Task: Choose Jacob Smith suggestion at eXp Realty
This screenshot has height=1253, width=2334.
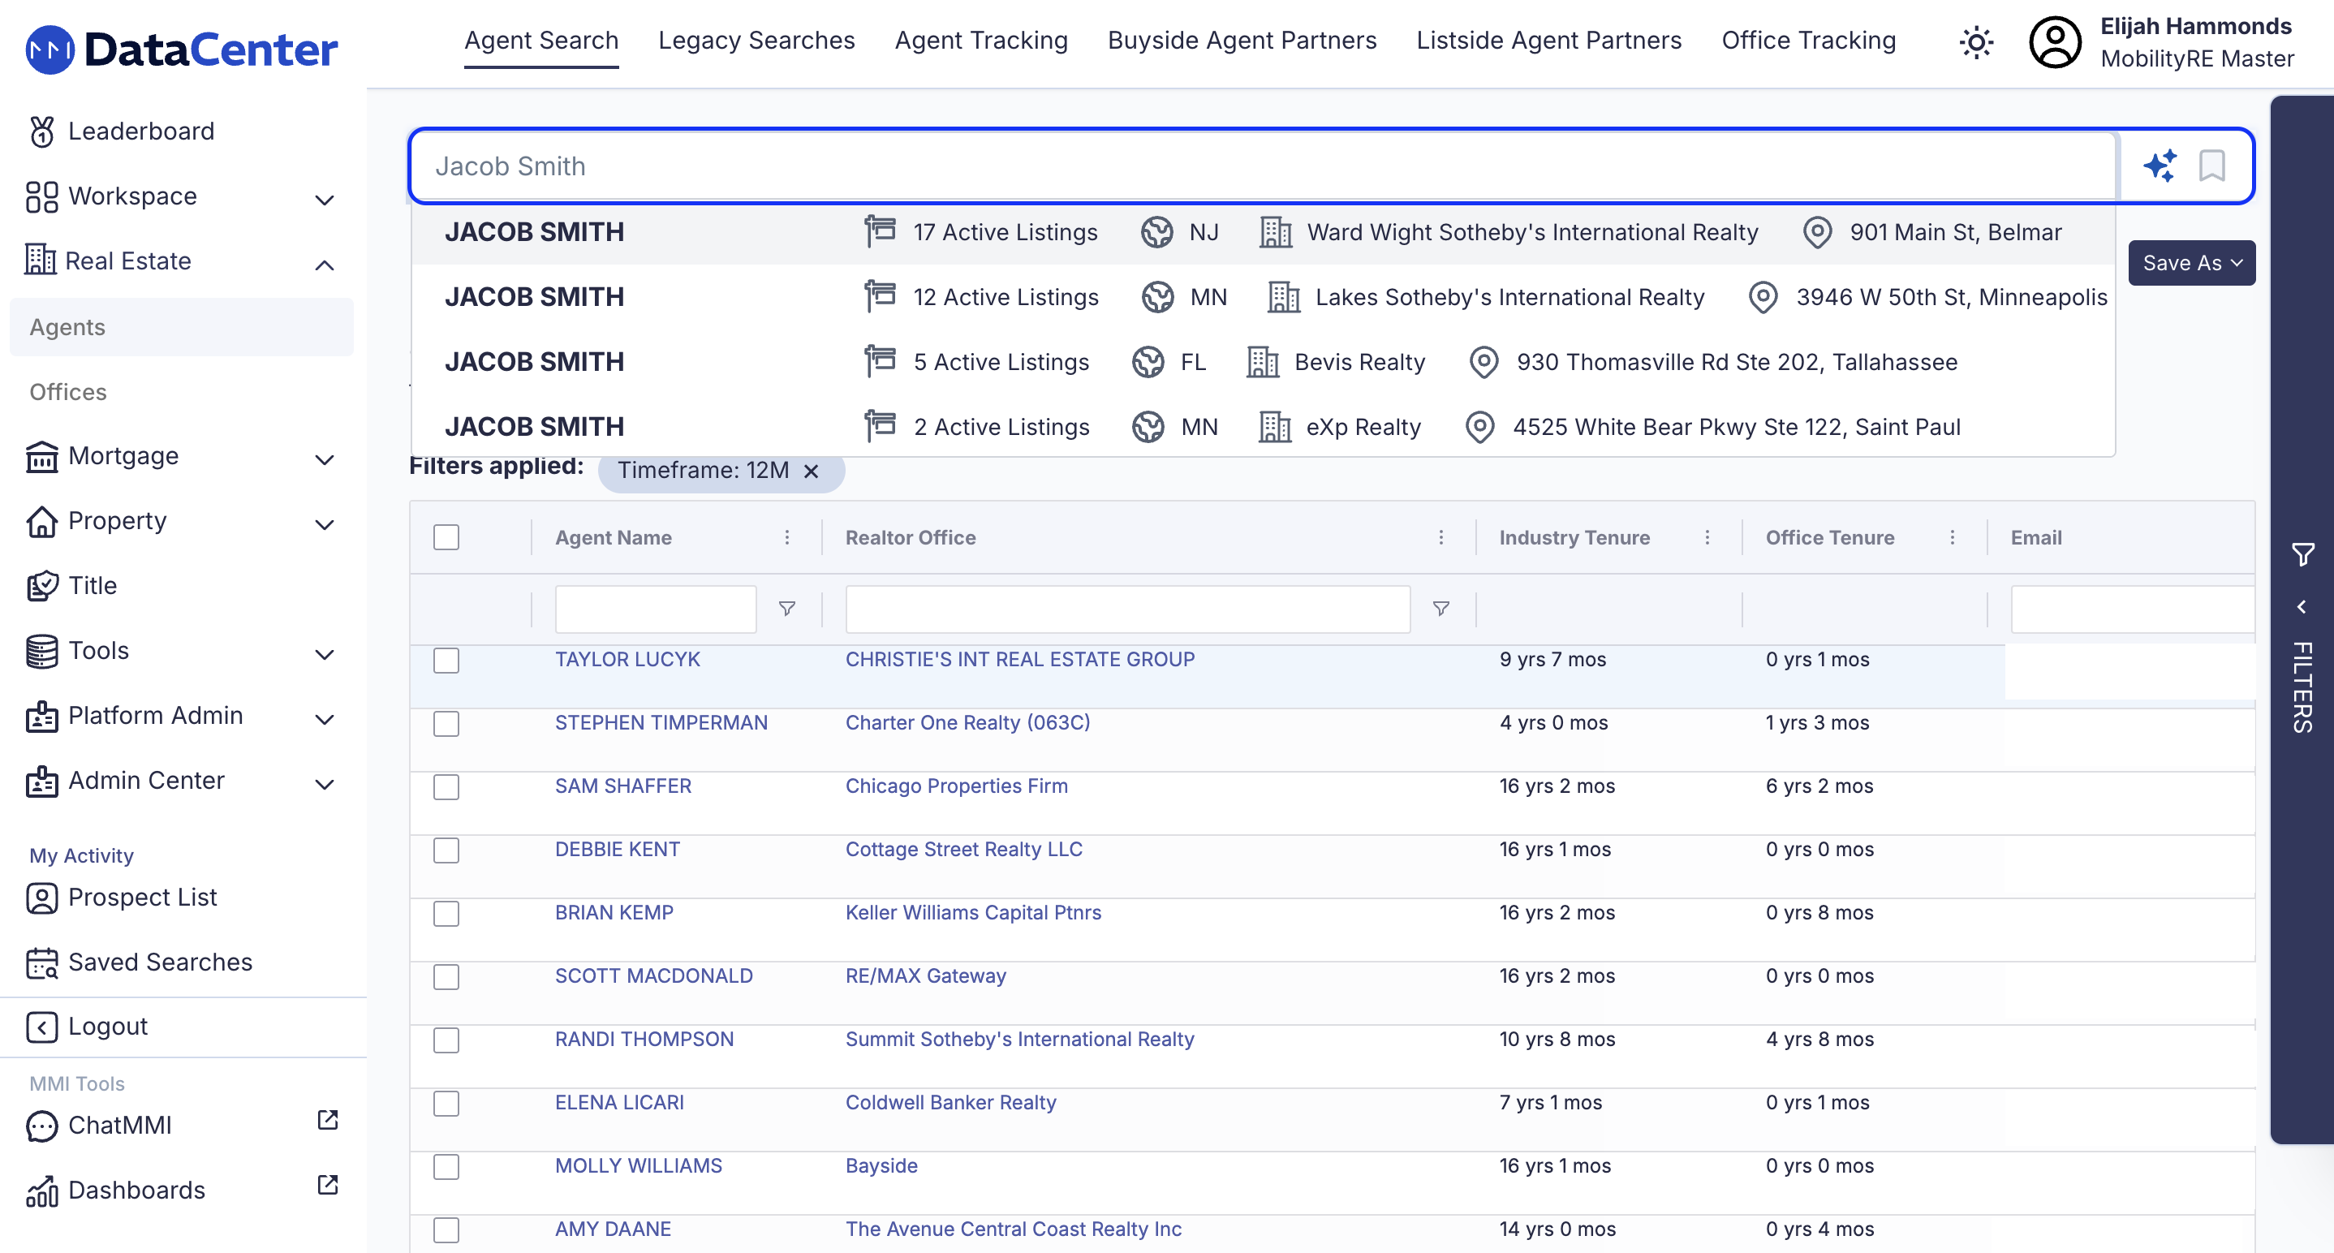Action: click(x=1263, y=427)
